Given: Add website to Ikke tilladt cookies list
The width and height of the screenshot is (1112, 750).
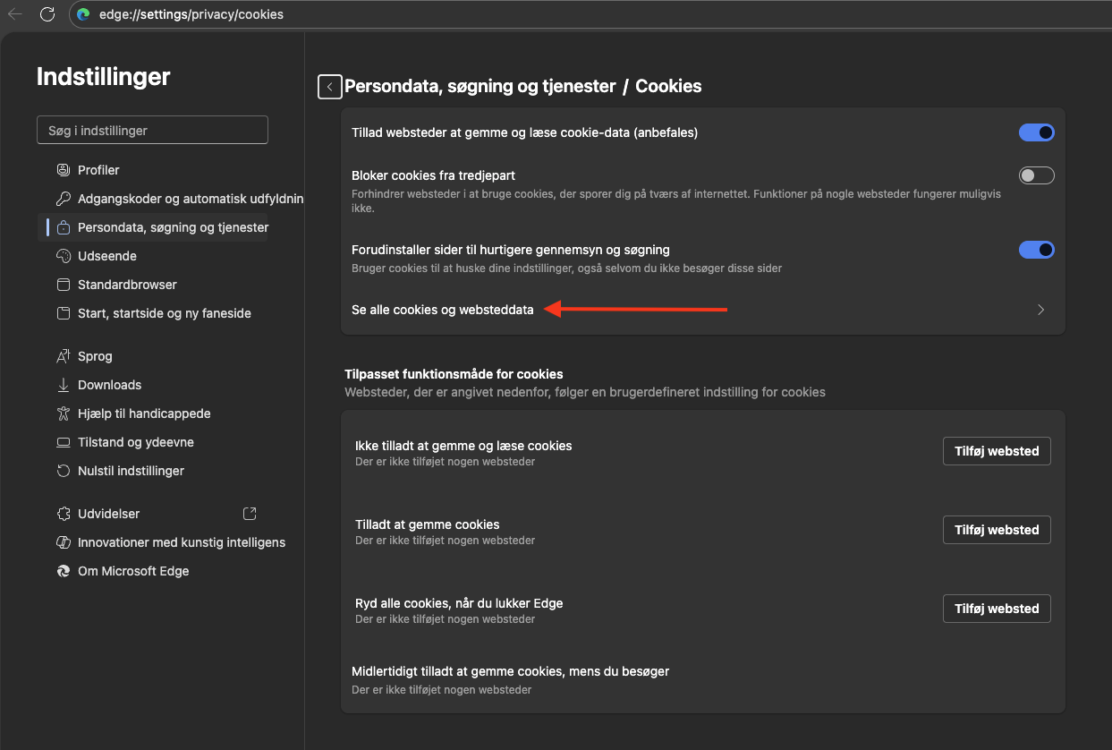Looking at the screenshot, I should [x=997, y=451].
